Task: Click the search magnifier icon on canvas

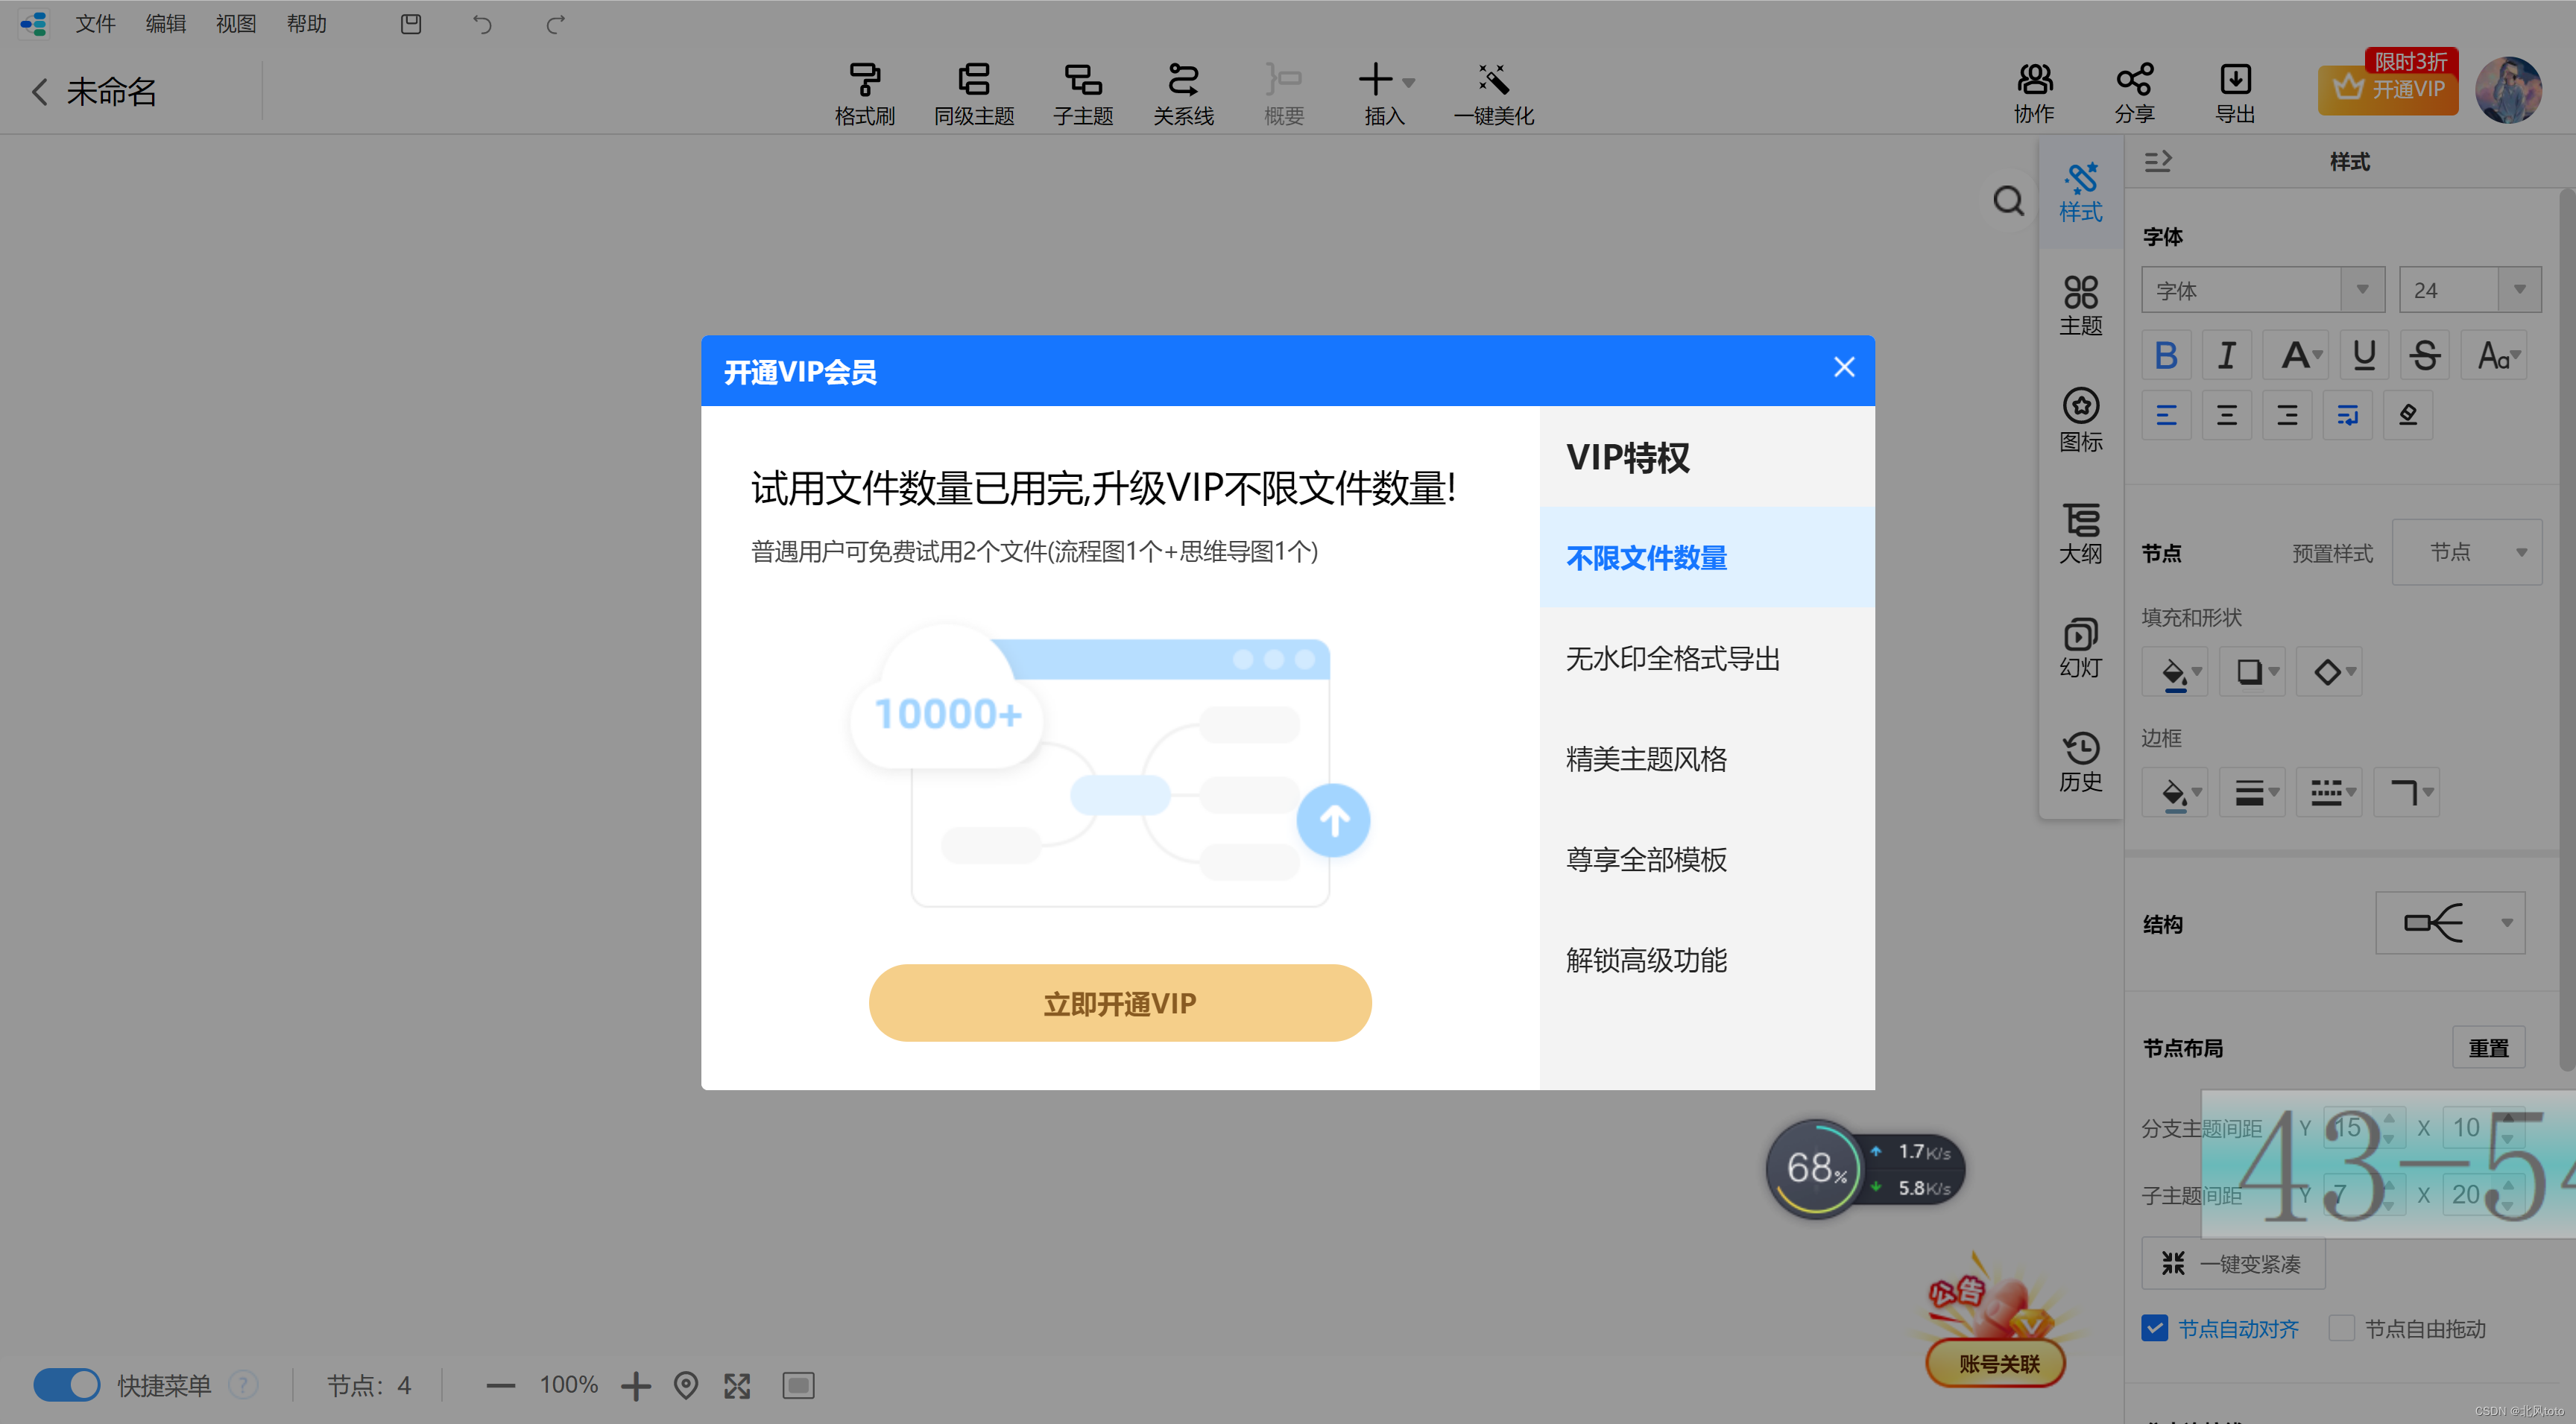Action: point(2008,201)
